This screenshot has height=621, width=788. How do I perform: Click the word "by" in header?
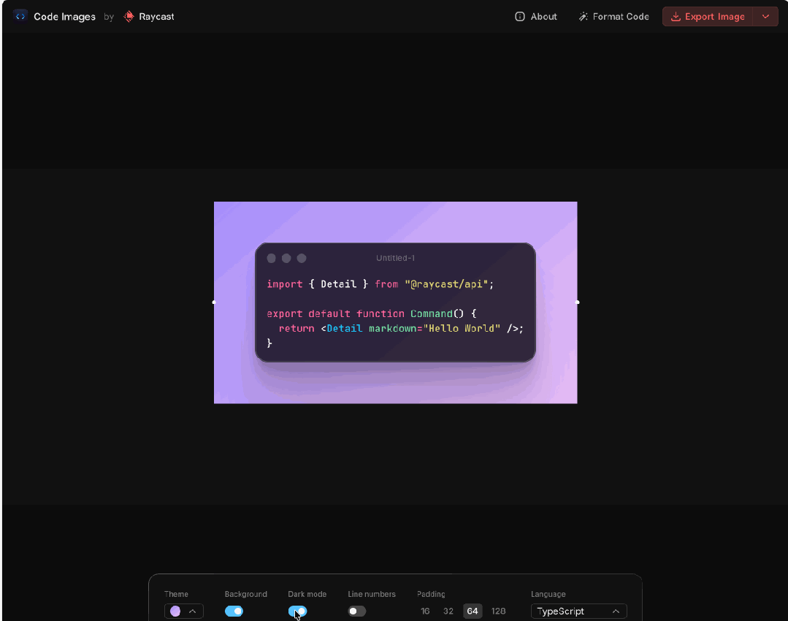tap(109, 17)
